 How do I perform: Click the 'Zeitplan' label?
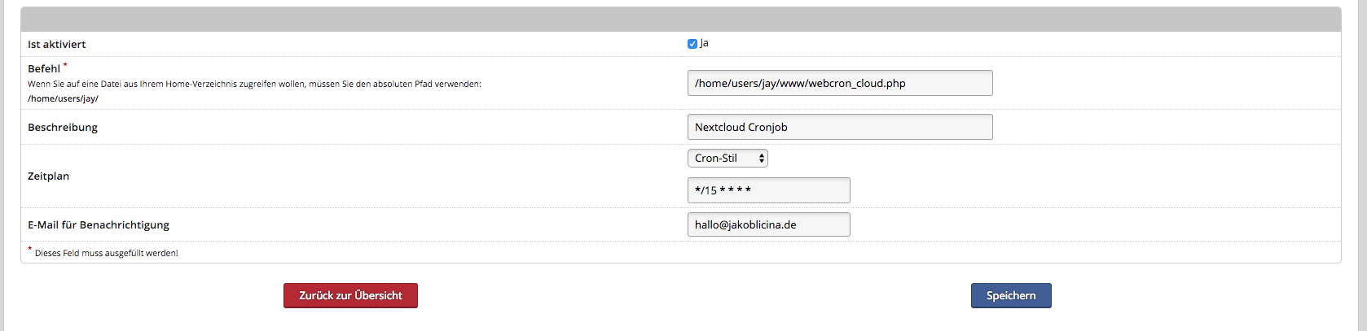pyautogui.click(x=48, y=176)
